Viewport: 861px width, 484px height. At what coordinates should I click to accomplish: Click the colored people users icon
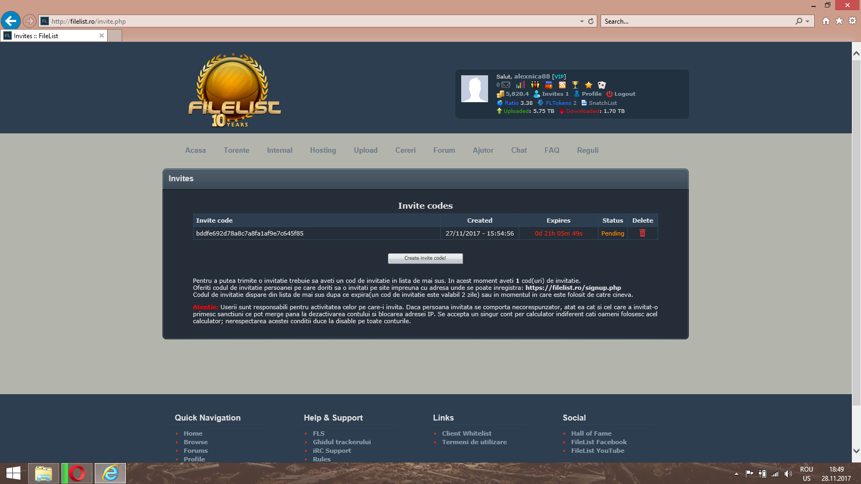[535, 85]
